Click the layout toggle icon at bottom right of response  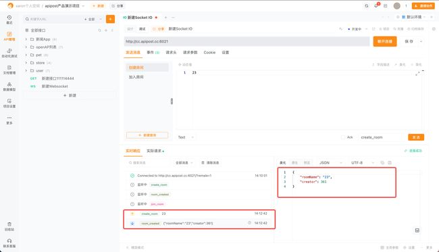pyautogui.click(x=417, y=230)
